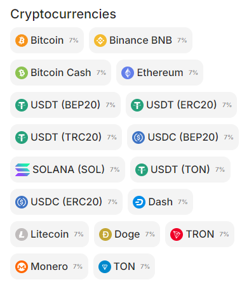Click the blue TON diamond icon
This screenshot has height=282, width=249.
(105, 267)
